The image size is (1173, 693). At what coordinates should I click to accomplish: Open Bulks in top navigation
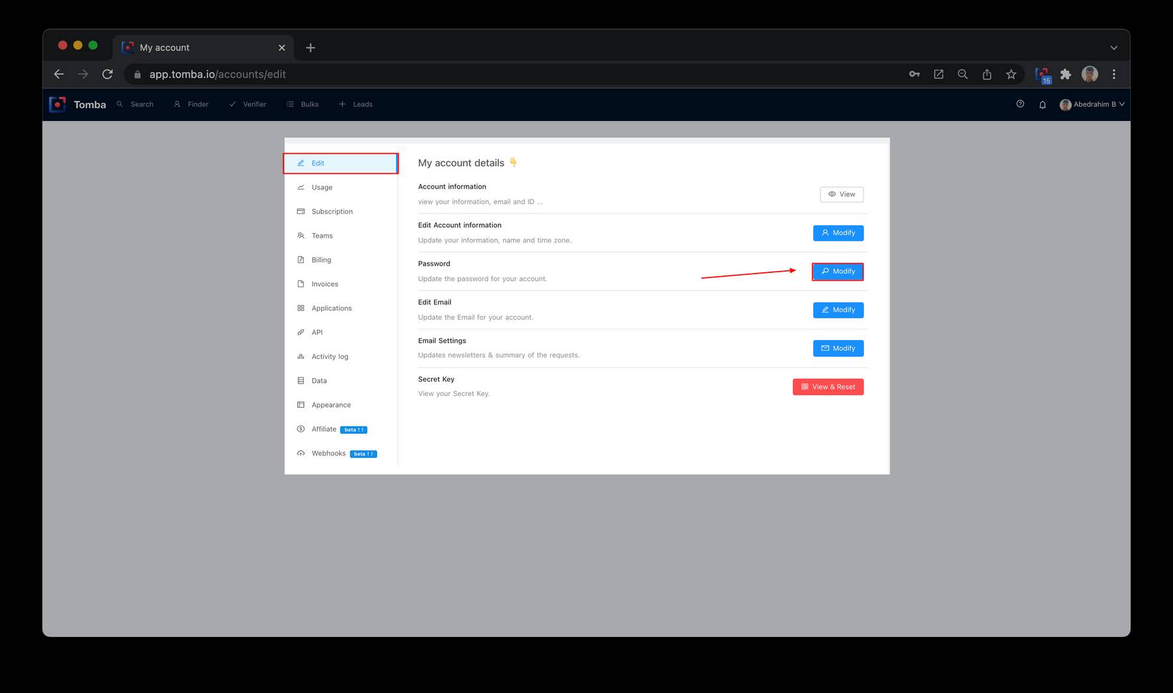pyautogui.click(x=302, y=104)
